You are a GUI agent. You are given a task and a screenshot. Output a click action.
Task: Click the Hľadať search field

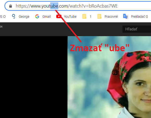coord(137,29)
